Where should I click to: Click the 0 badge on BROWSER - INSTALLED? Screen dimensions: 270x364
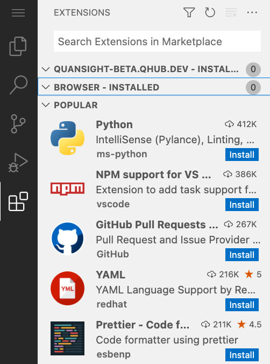(x=253, y=87)
